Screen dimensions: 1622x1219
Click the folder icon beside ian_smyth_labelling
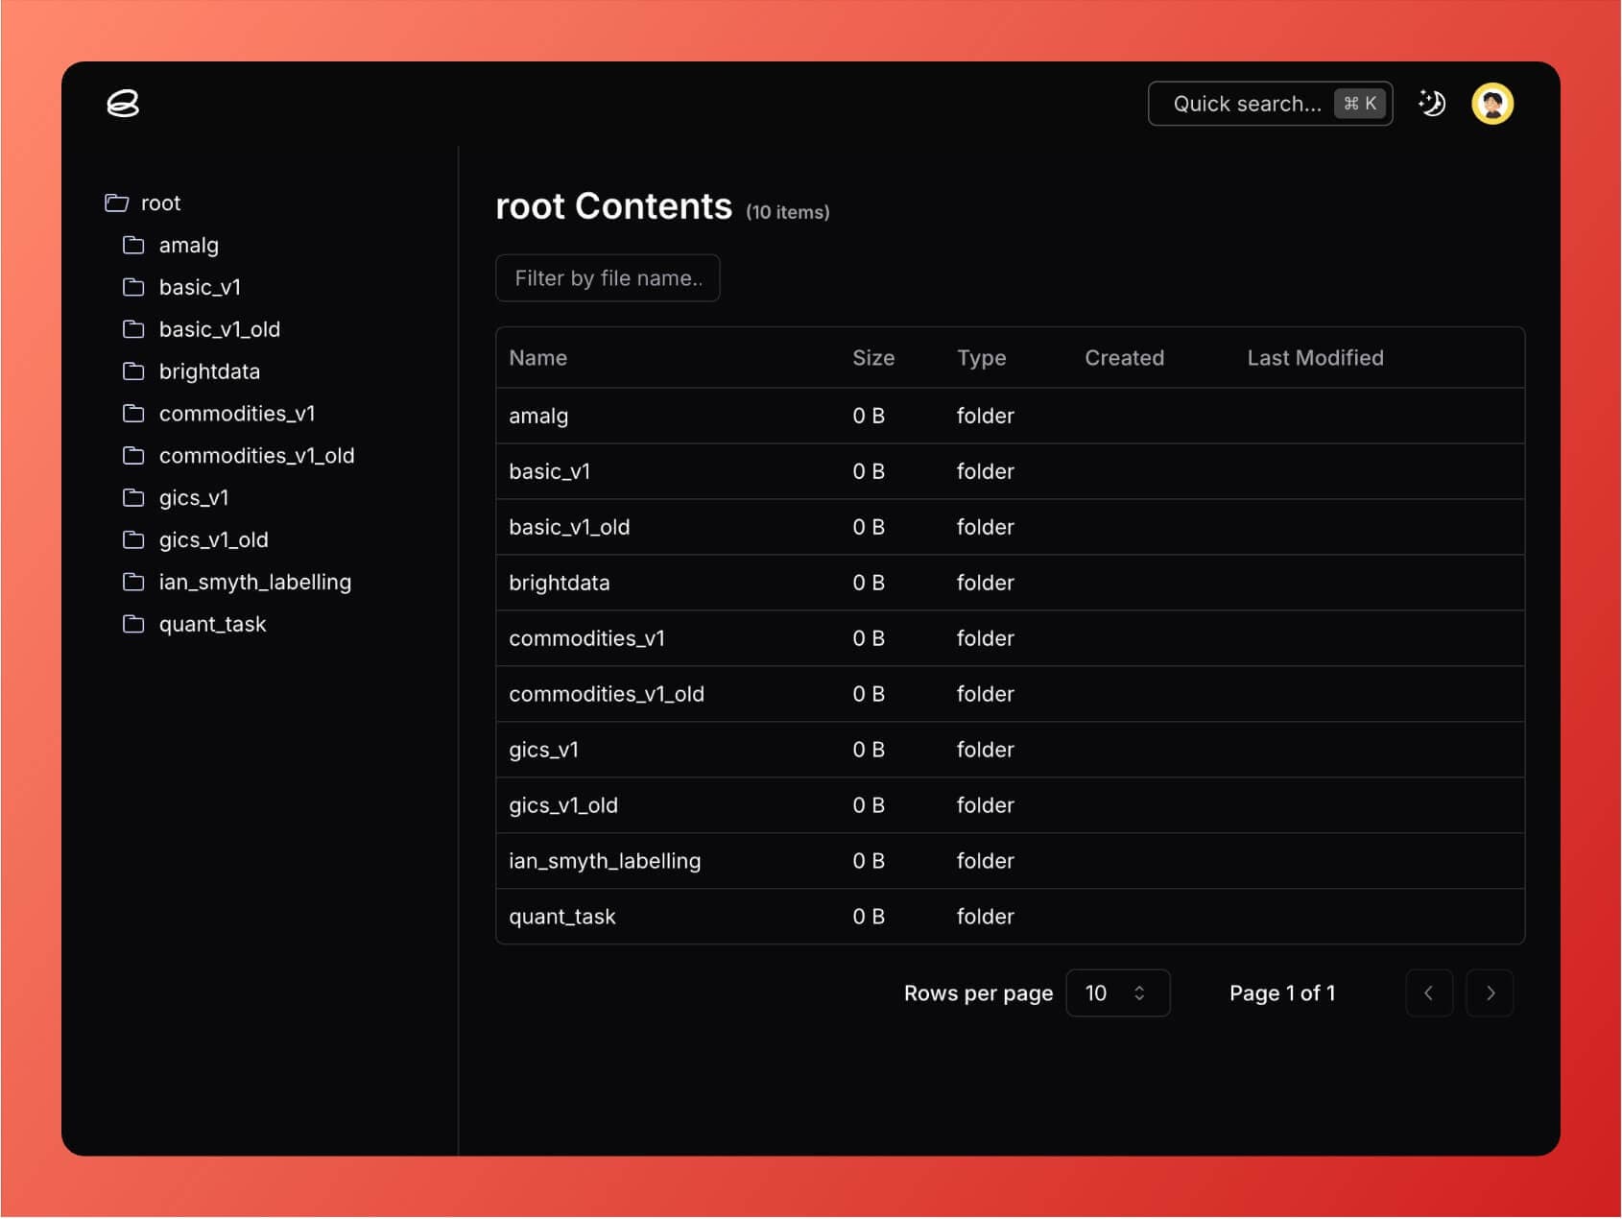135,582
